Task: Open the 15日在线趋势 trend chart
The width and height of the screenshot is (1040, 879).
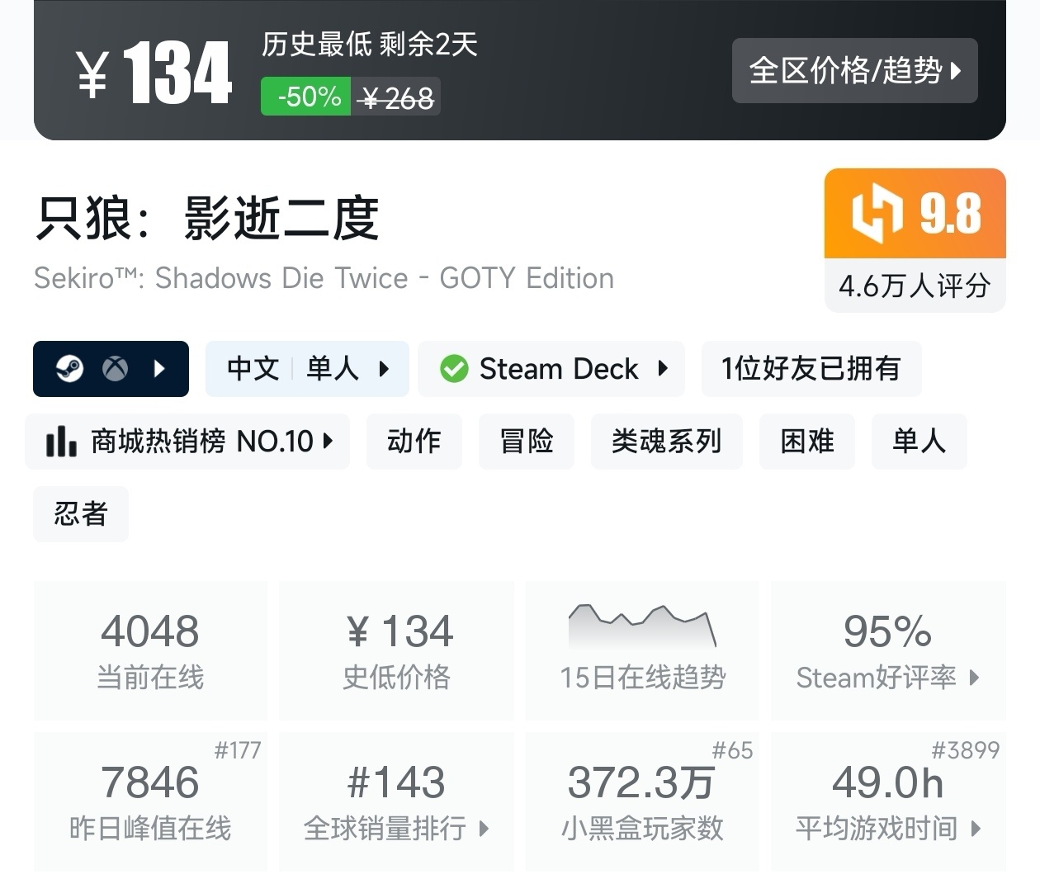Action: pos(642,650)
